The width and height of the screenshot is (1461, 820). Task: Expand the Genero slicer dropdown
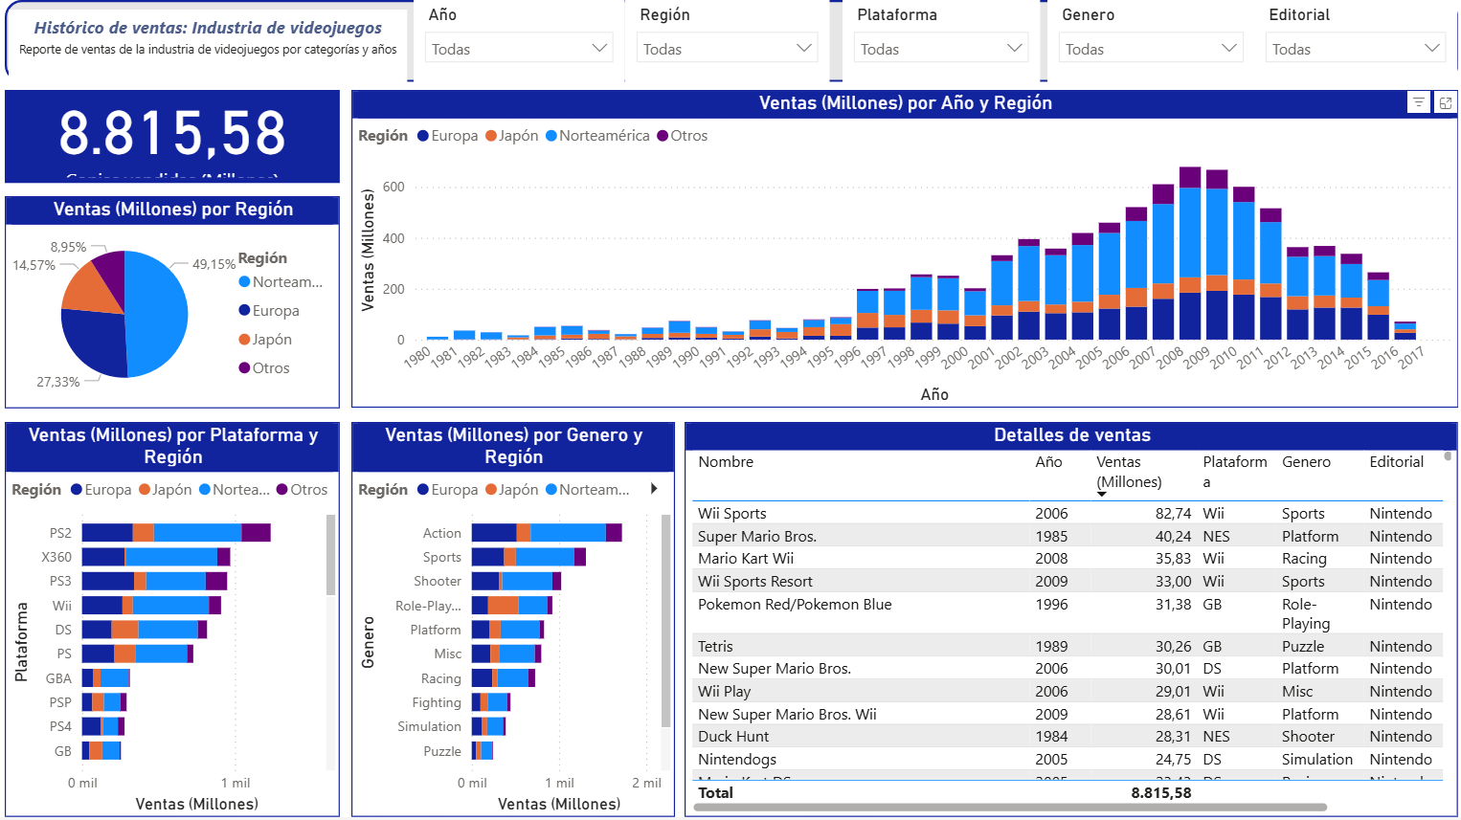1229,48
